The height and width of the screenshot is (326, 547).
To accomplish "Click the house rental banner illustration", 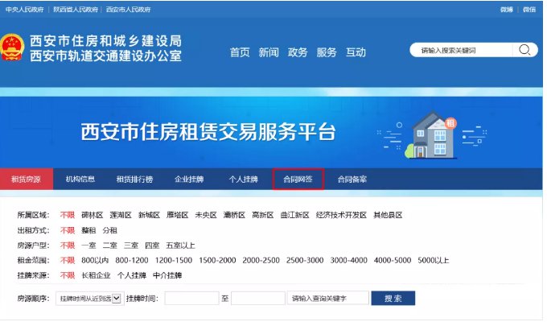I will [432, 135].
